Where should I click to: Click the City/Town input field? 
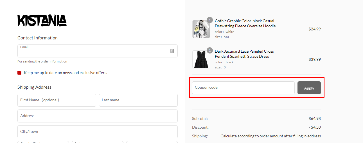(x=98, y=132)
